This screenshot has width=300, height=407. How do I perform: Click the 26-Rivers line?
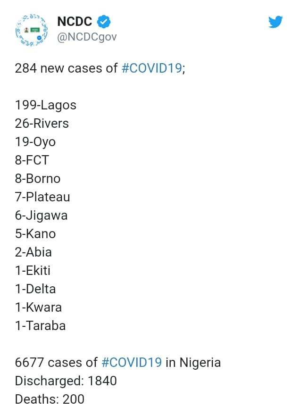pos(42,123)
